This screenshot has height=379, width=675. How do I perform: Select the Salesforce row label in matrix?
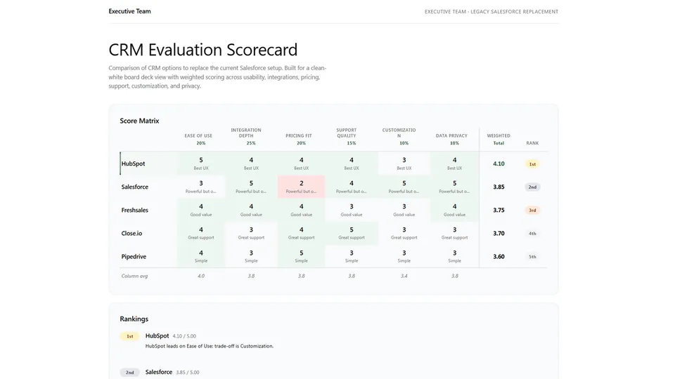(135, 187)
